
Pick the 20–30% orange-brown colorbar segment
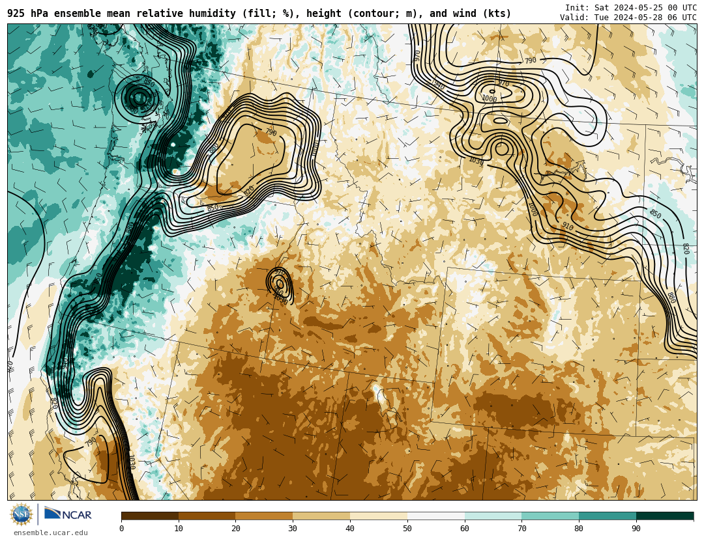264,516
